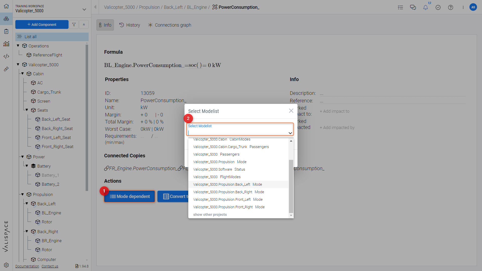The image size is (482, 271).
Task: Select Cabin.Cargo_Trunk Passengers option
Action: (238, 147)
